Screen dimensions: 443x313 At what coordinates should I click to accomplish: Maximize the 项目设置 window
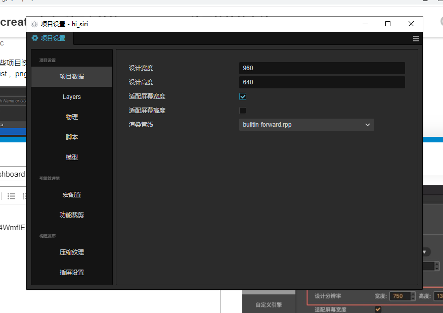388,24
